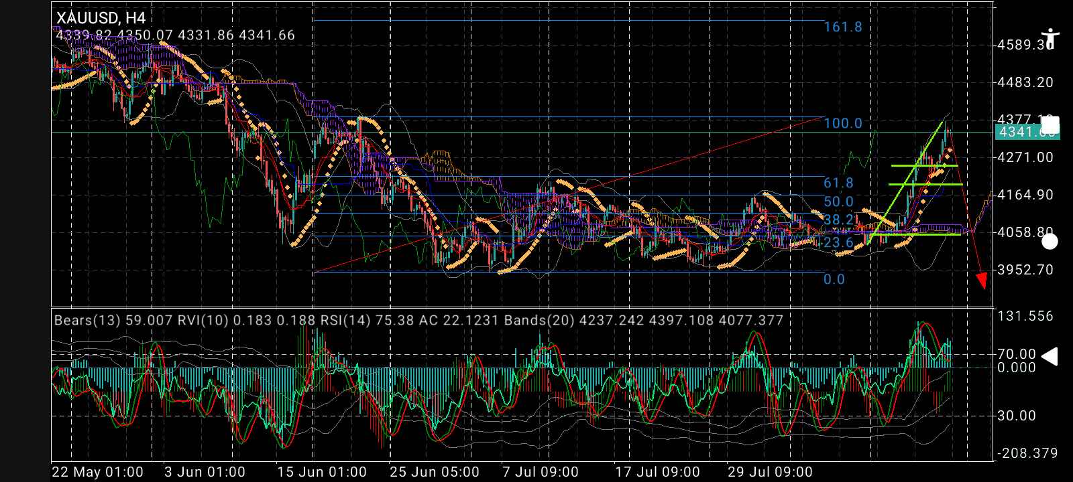Screen dimensions: 1073x482
Task: Select the 23.6 Fibonacci level label
Action: 839,242
